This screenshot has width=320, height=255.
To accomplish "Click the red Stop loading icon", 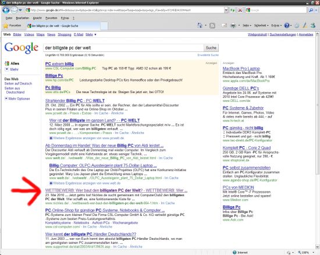I will tap(240, 10).
